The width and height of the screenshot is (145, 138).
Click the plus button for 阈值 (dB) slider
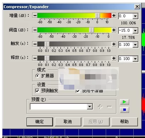point(114,30)
